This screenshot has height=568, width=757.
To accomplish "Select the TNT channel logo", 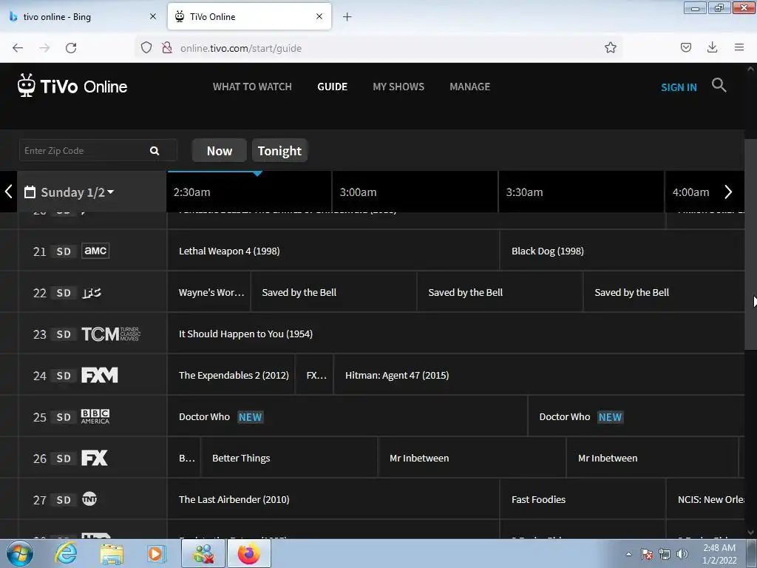I will click(x=89, y=499).
